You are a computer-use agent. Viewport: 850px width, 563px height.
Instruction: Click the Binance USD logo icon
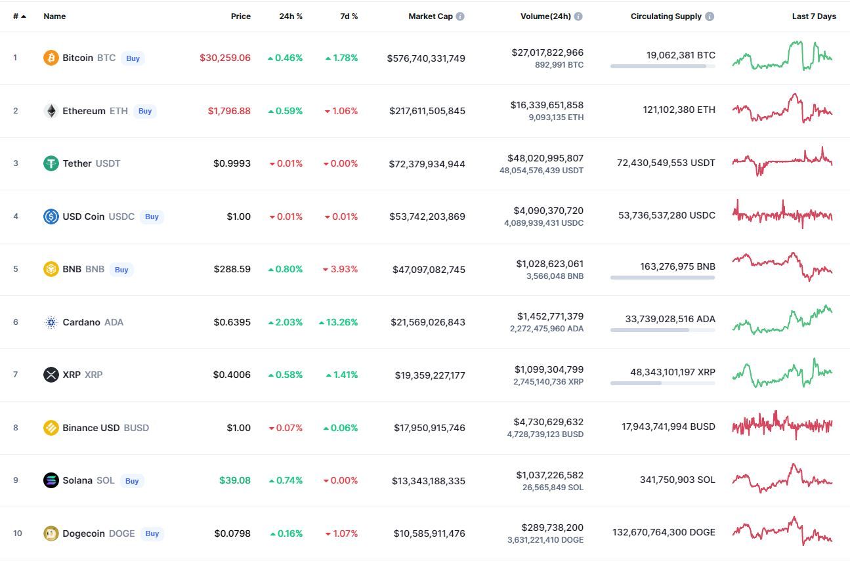coord(51,428)
